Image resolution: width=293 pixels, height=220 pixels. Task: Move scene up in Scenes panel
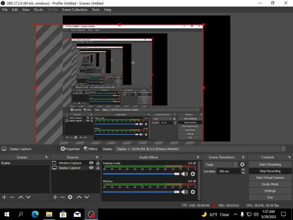coord(21,197)
